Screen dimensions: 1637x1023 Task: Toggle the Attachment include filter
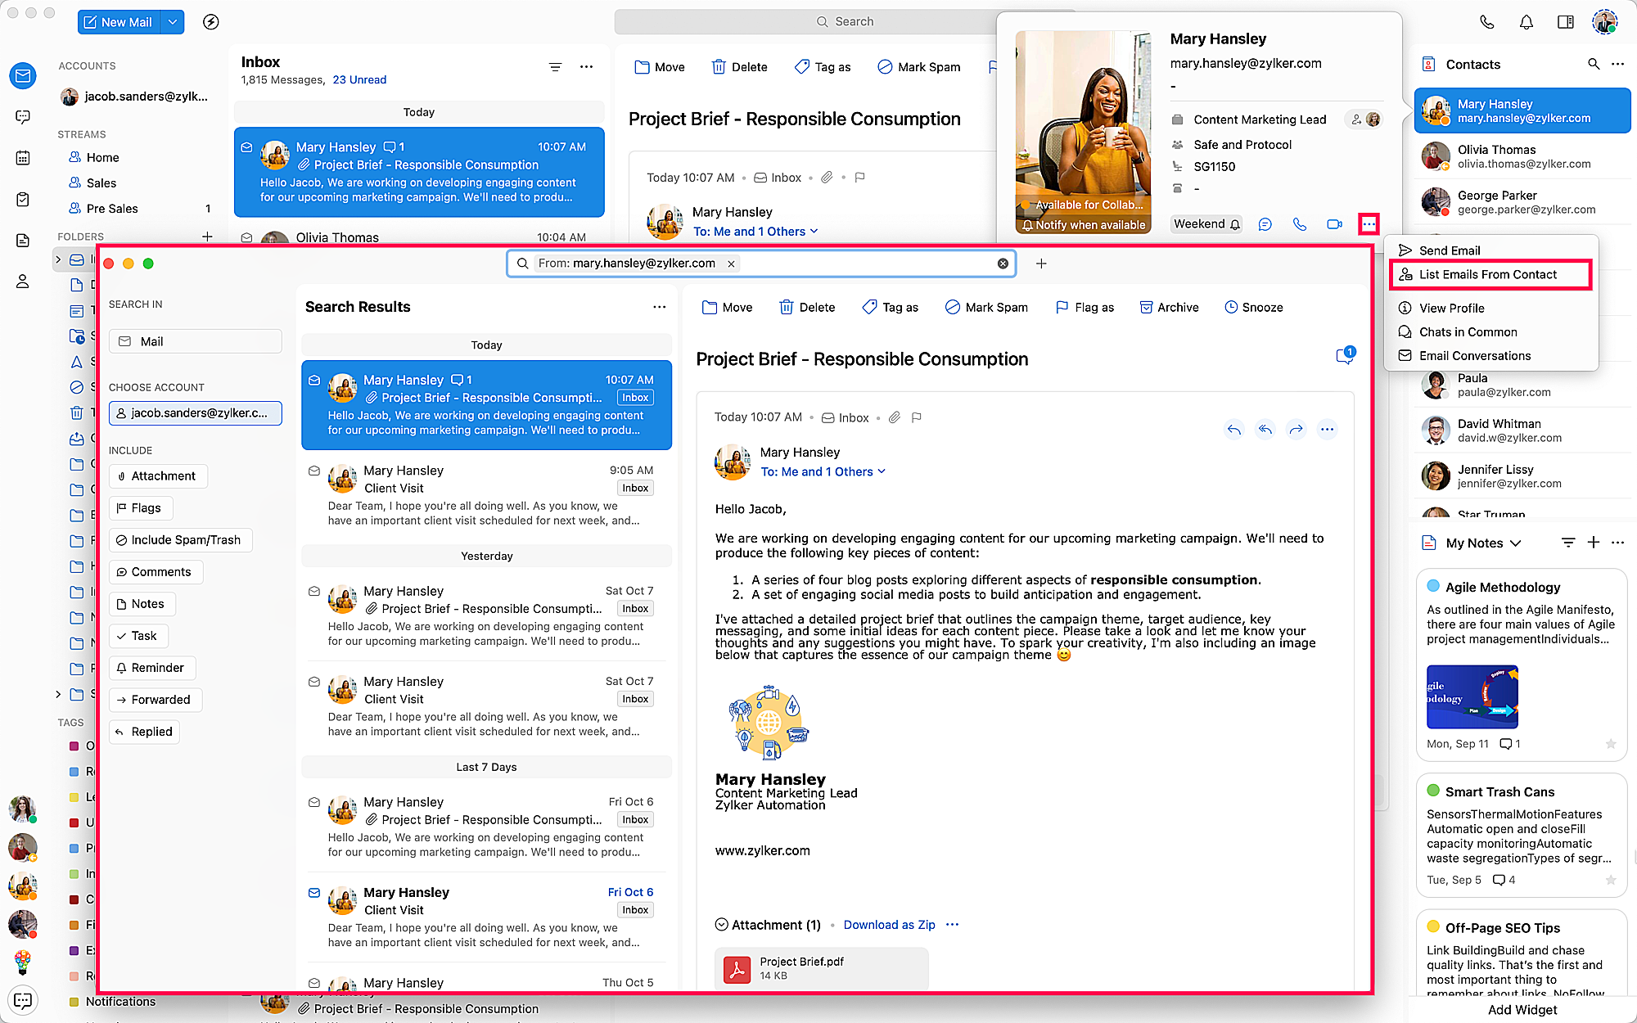click(157, 476)
